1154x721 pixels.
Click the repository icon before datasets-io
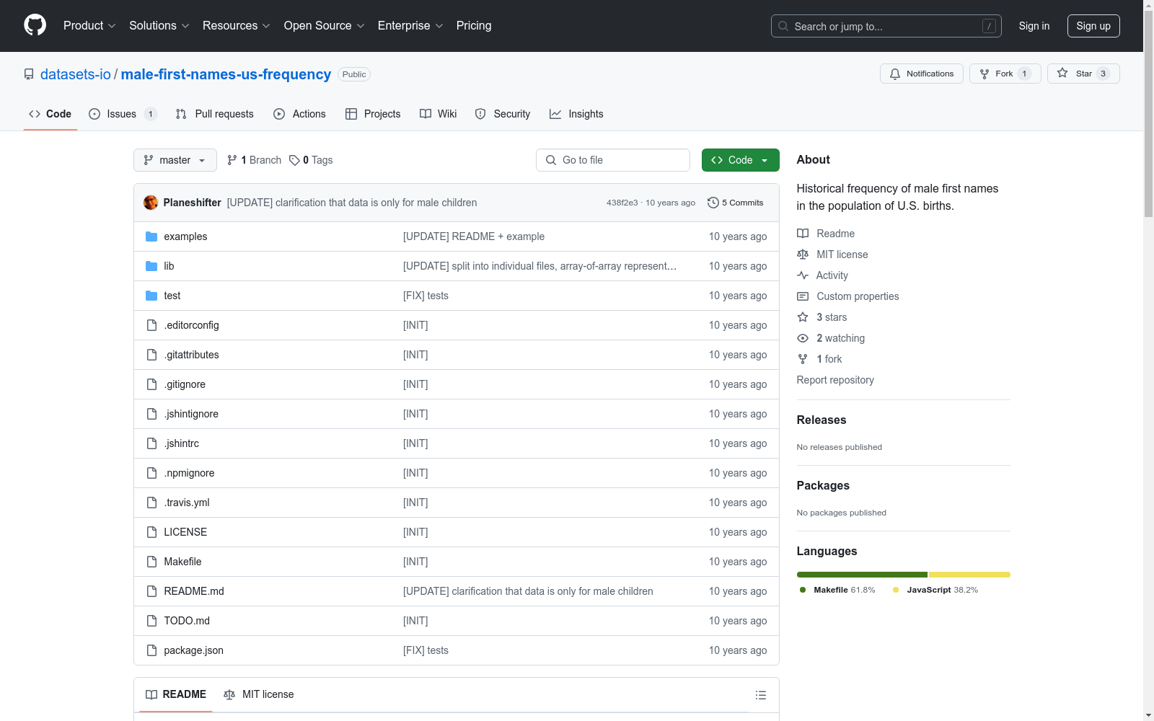tap(29, 74)
